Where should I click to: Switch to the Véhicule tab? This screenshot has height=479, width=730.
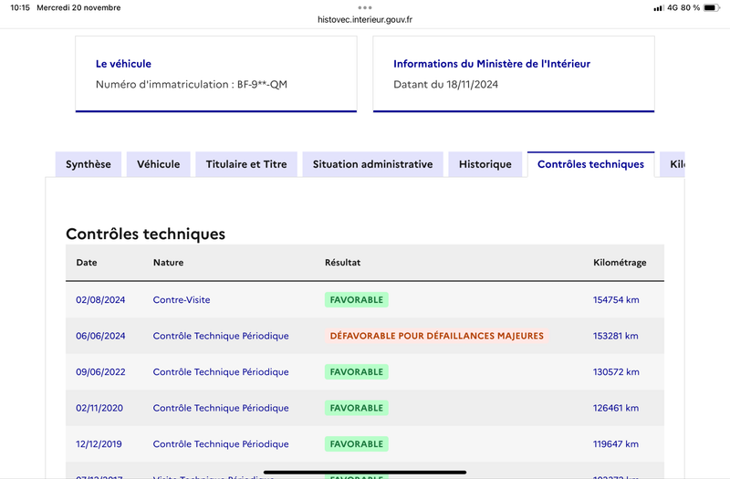pos(158,164)
